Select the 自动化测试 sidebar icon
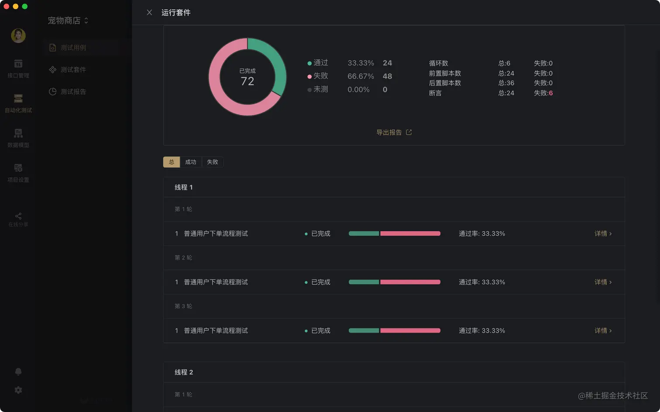The width and height of the screenshot is (660, 412). (18, 103)
